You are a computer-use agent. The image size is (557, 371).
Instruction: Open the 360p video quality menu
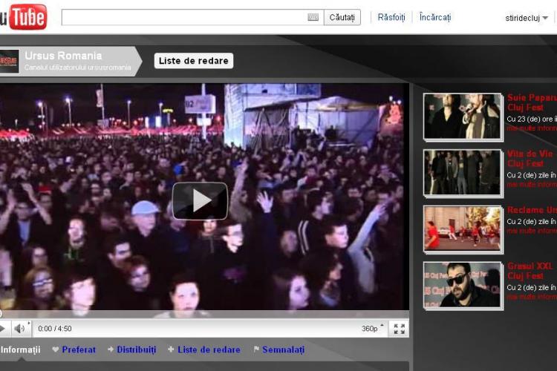point(373,329)
